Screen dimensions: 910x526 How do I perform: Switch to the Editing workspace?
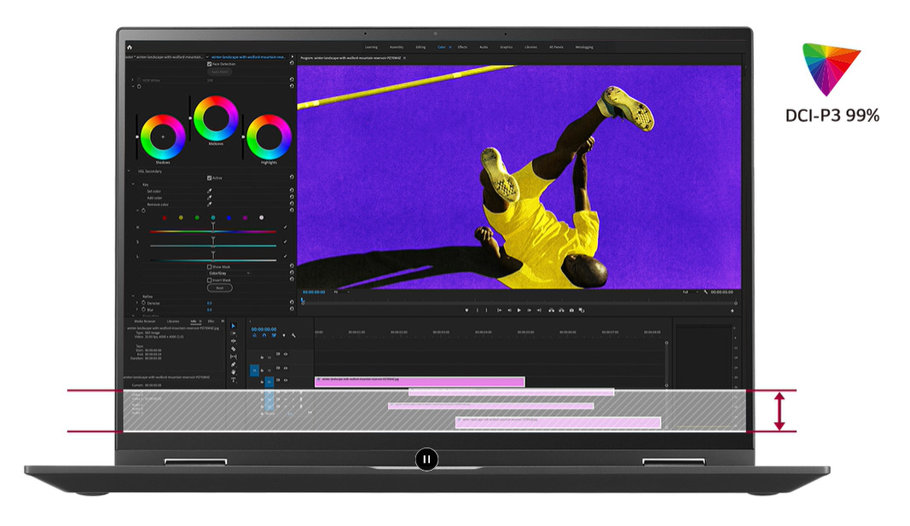[x=420, y=47]
